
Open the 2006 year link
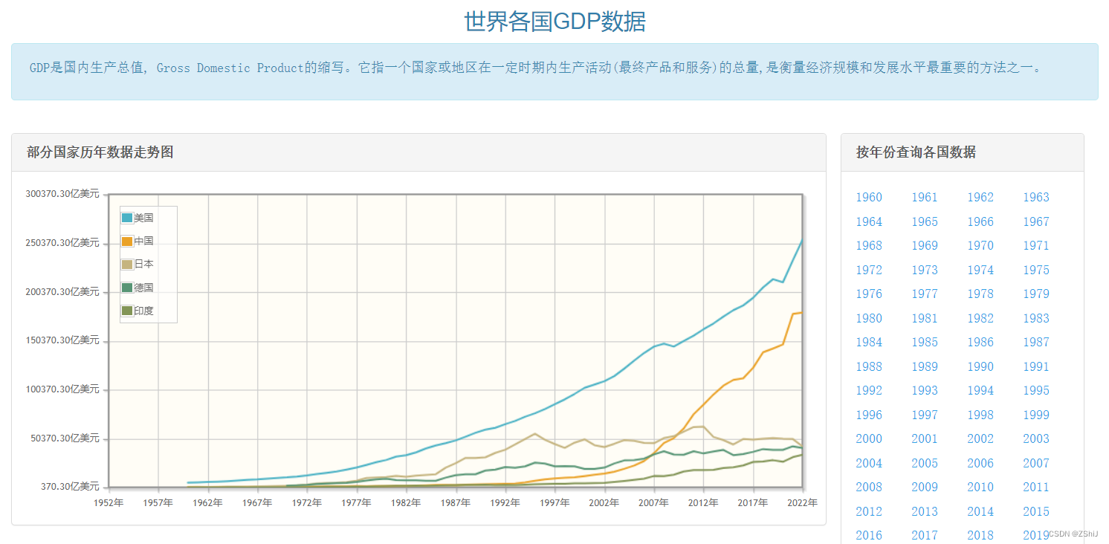pos(980,463)
